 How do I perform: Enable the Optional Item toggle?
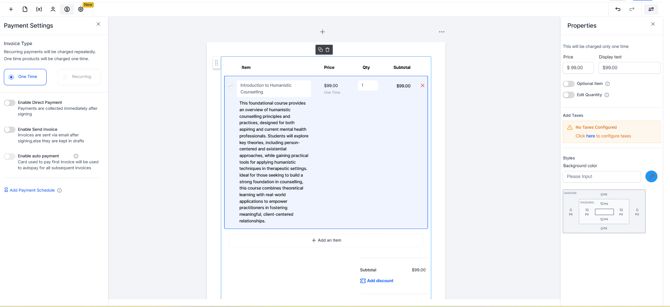coord(568,84)
